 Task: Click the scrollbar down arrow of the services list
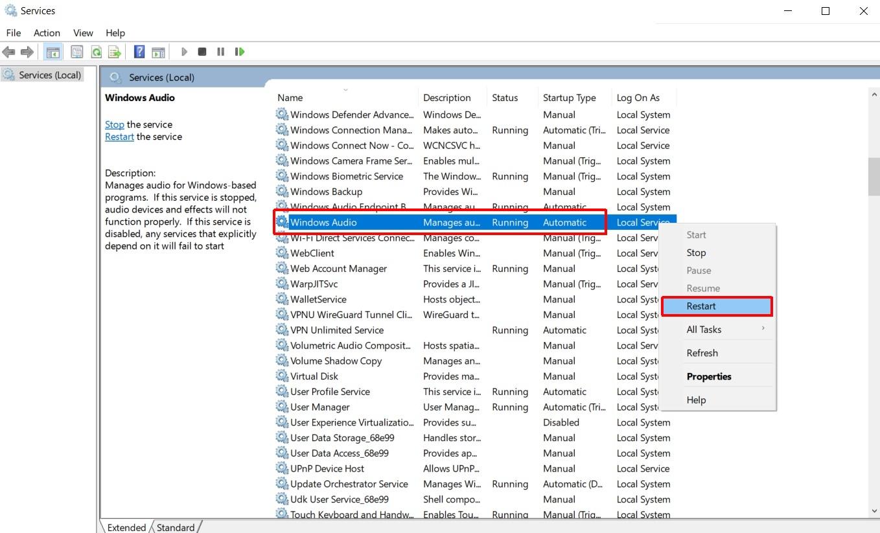pyautogui.click(x=874, y=512)
